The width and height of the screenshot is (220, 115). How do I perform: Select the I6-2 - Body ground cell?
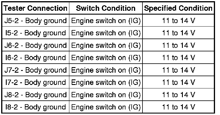point(36,57)
